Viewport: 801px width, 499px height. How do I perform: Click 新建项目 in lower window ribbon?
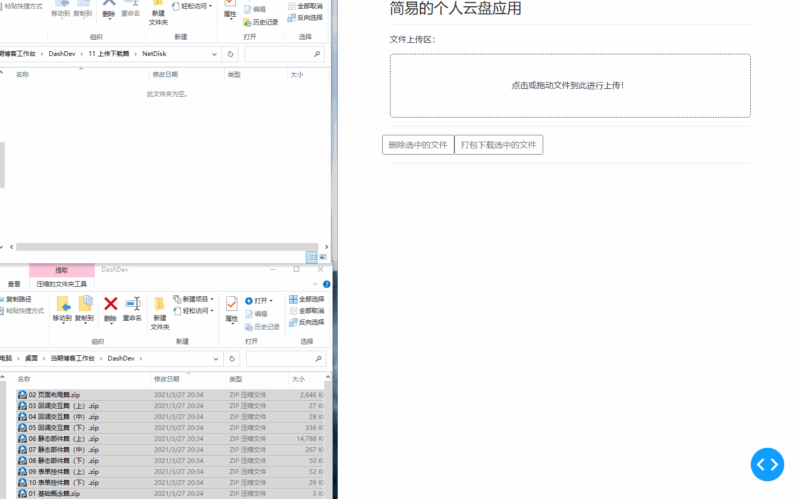[x=193, y=299]
